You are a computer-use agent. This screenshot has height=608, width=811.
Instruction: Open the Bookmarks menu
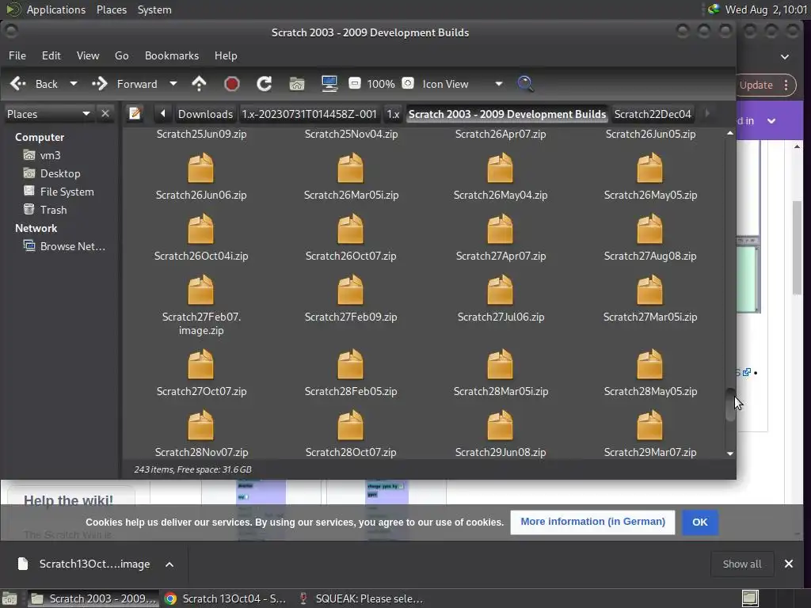click(x=172, y=55)
